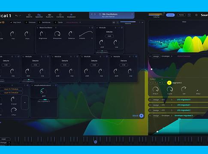
Task: Open settings gear icon
Action: 196,15
